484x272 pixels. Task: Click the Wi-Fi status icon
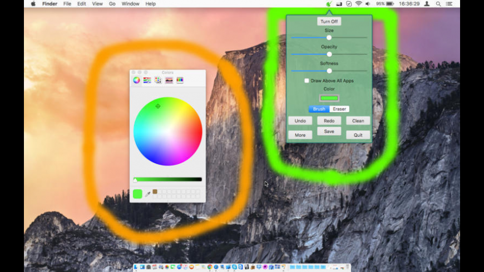358,4
